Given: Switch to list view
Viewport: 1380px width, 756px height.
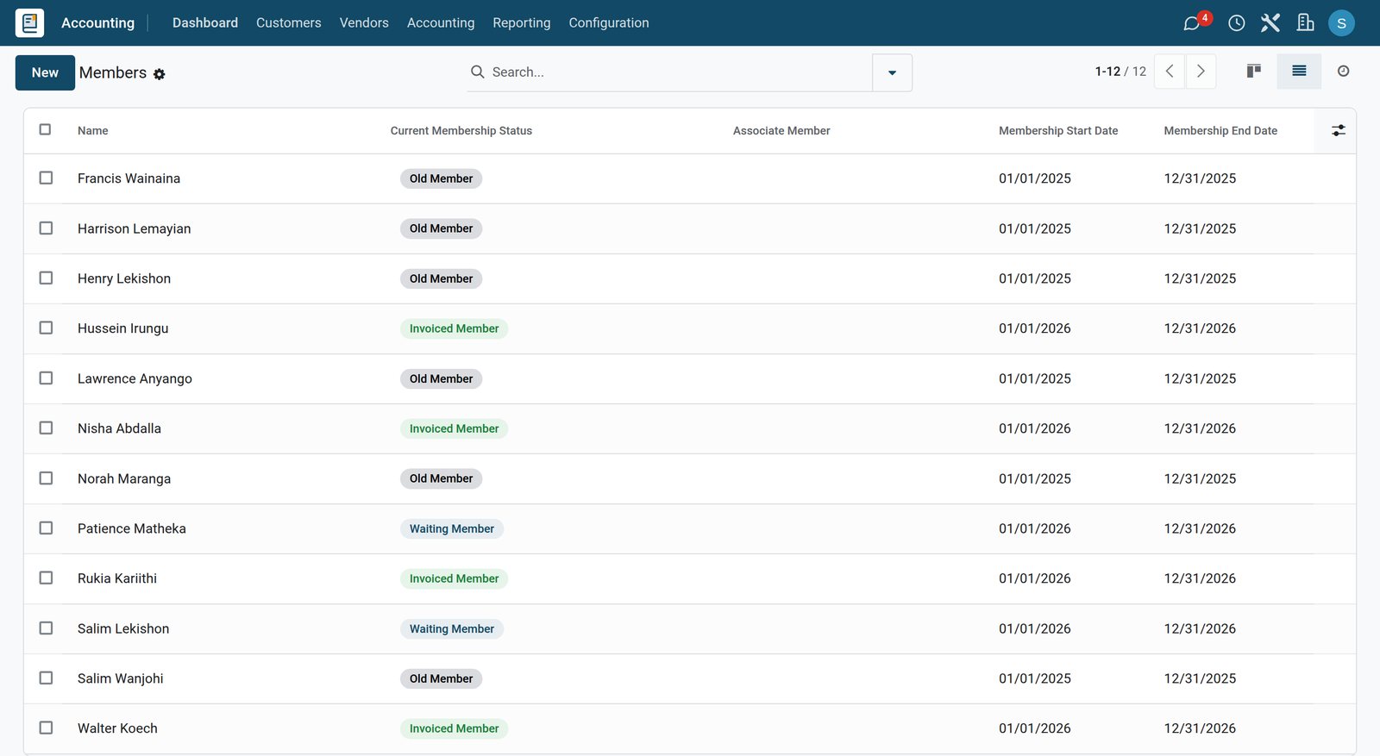Looking at the screenshot, I should coord(1299,72).
